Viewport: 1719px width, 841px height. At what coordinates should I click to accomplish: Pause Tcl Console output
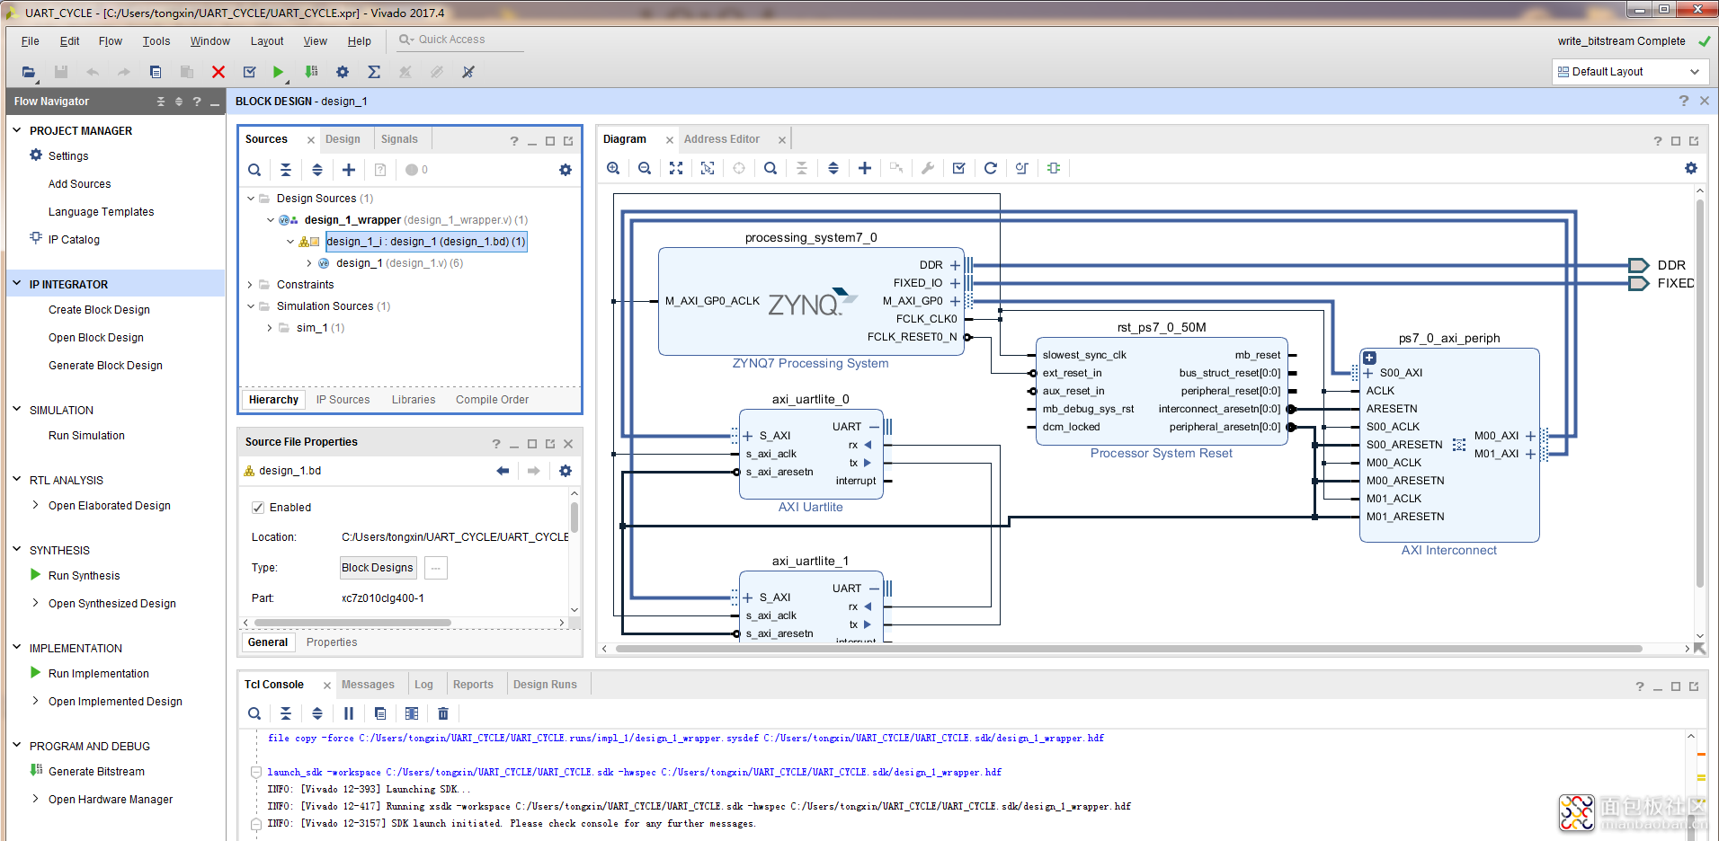click(349, 713)
